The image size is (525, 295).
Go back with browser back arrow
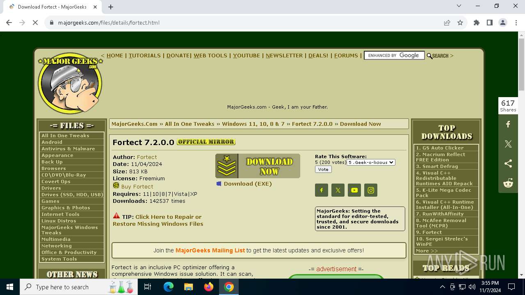[x=9, y=23]
